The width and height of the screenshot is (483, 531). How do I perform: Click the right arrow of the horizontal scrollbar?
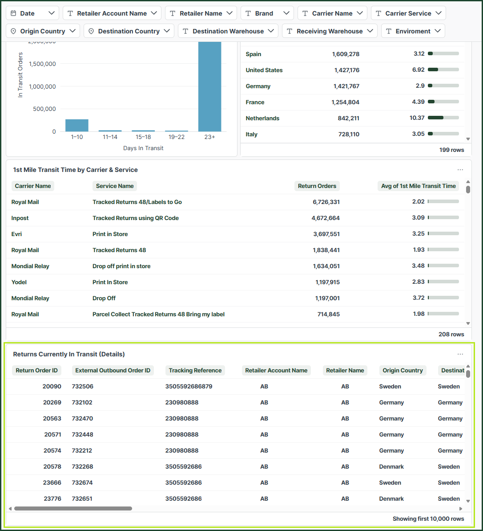click(461, 509)
